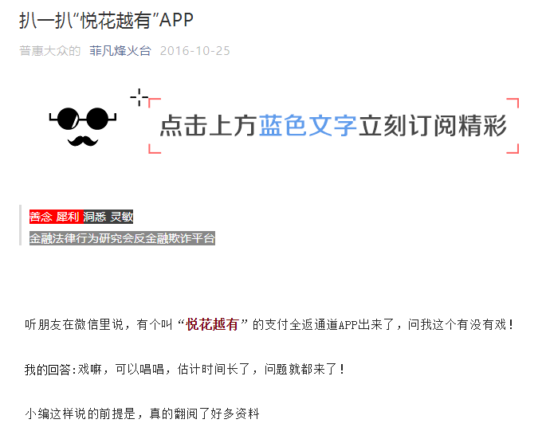Click the banner's top-right red corner bracket

point(514,103)
